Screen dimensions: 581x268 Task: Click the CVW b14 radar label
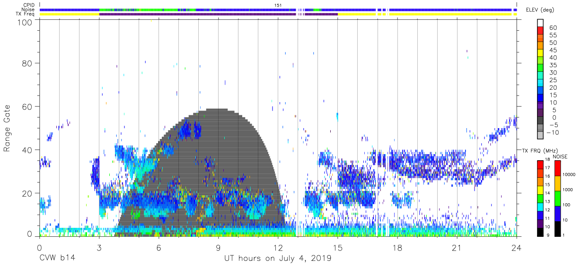(57, 258)
